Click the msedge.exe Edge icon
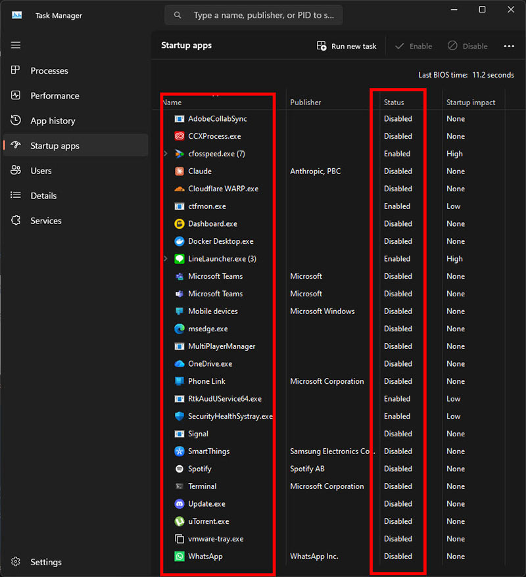Screen dimensions: 526x577 click(x=179, y=329)
